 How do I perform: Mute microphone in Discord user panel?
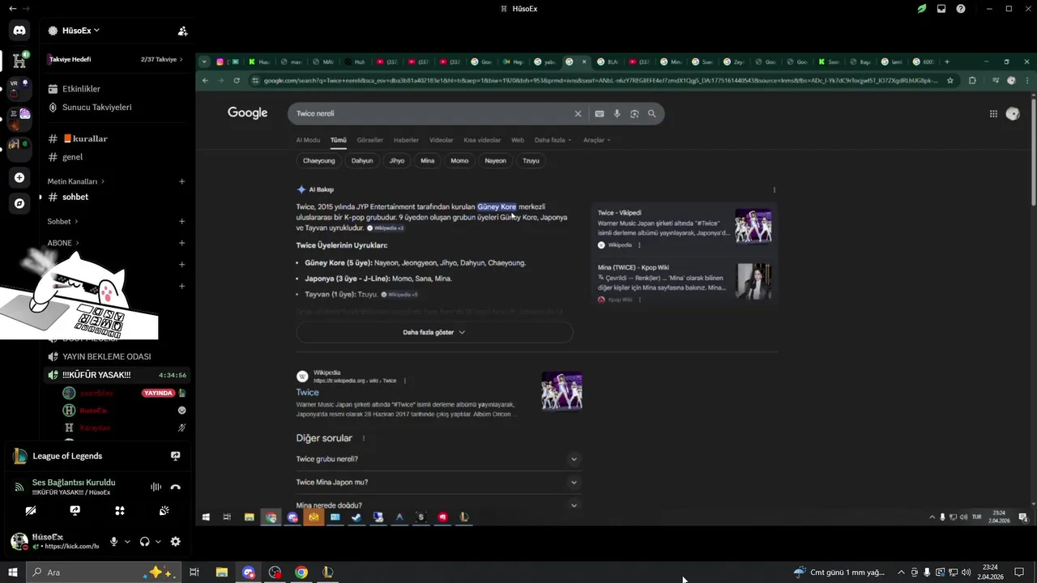click(x=113, y=542)
